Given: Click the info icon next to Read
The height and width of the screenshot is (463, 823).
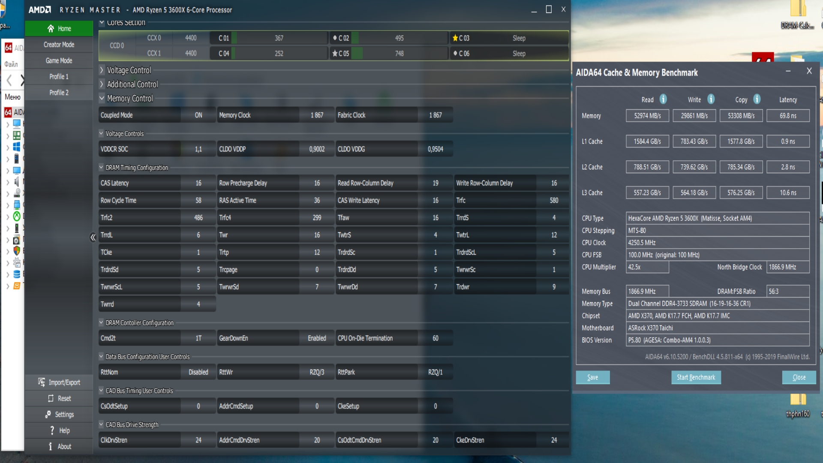Looking at the screenshot, I should pos(663,99).
